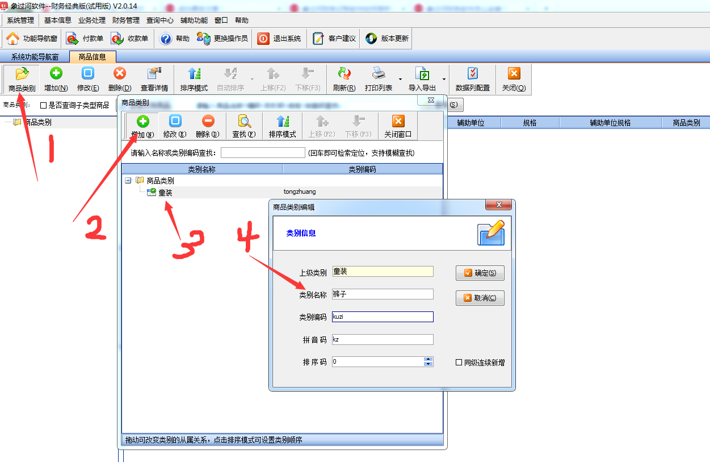The height and width of the screenshot is (462, 710).
Task: Click 增加(N) in the 商品类别 dialog
Action: click(x=142, y=127)
